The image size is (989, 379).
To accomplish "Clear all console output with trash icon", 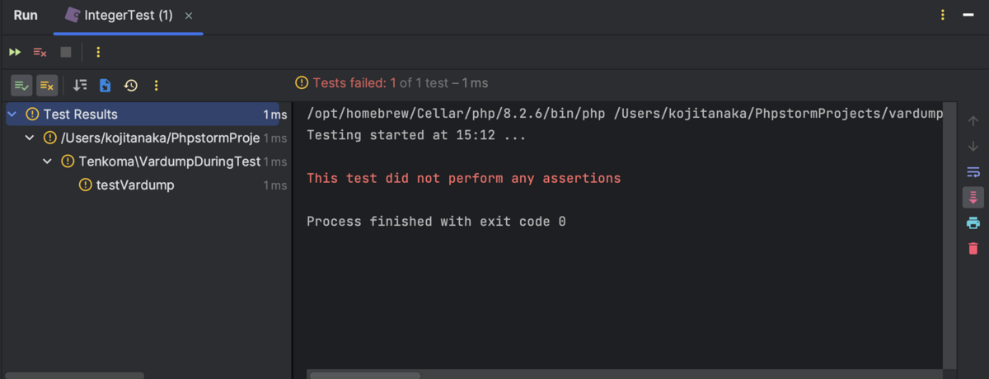I will (973, 248).
